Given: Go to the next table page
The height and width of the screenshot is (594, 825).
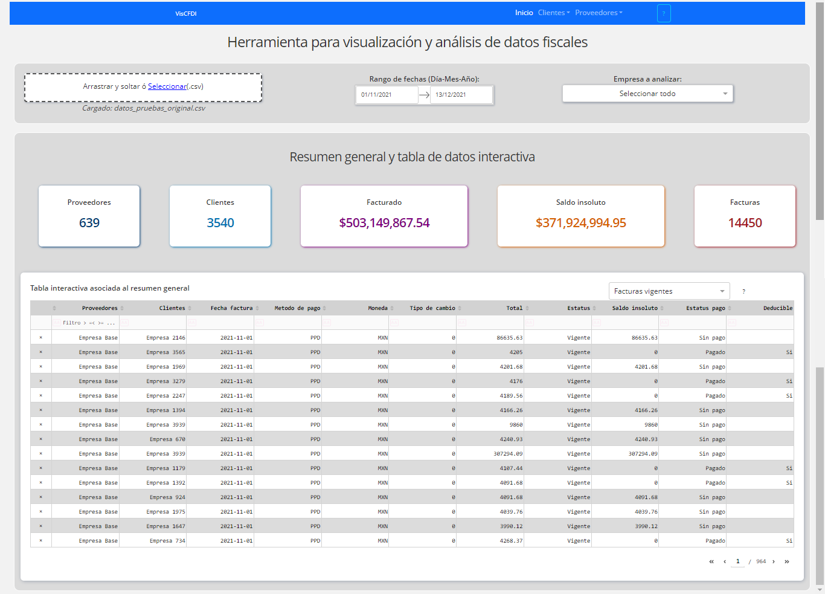Looking at the screenshot, I should tap(774, 561).
